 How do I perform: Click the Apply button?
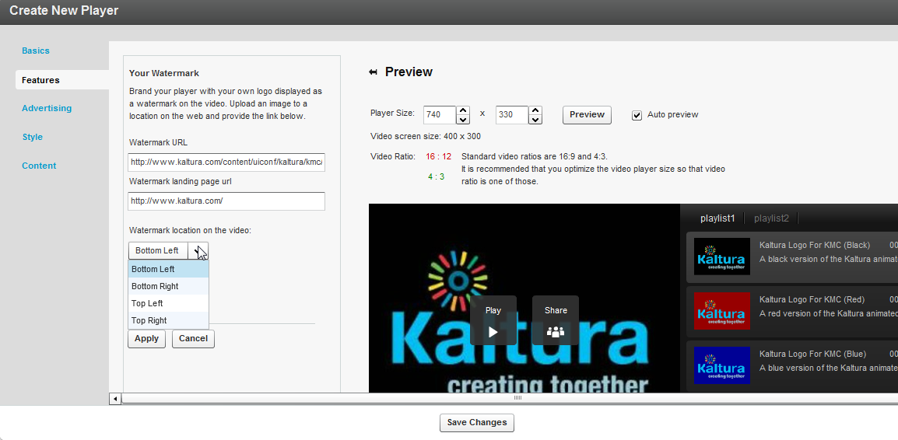click(x=146, y=339)
